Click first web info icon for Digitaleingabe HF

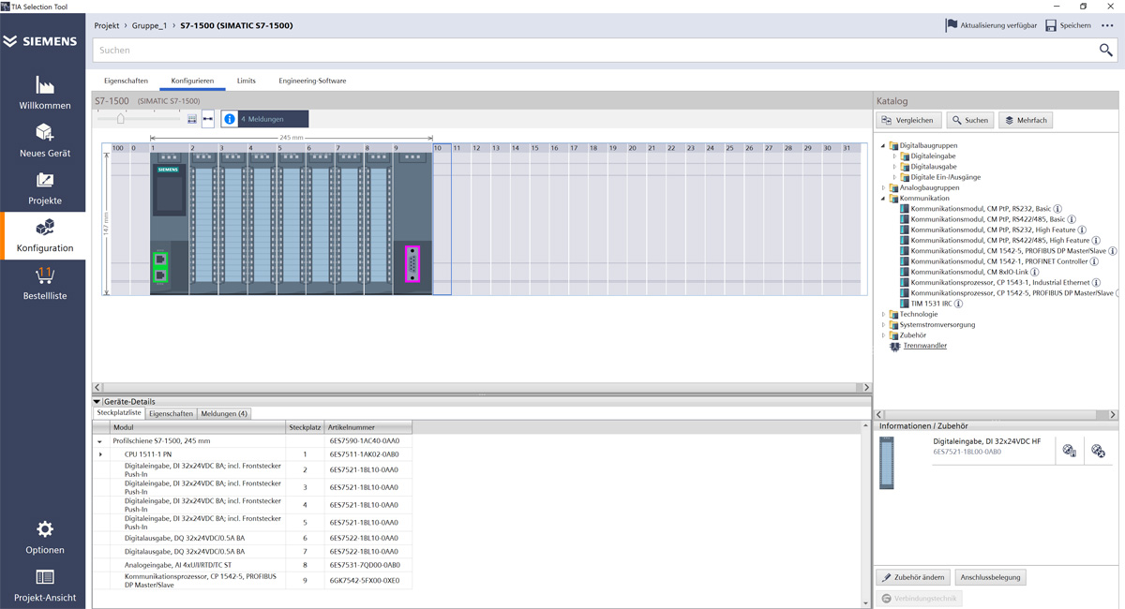[1069, 451]
